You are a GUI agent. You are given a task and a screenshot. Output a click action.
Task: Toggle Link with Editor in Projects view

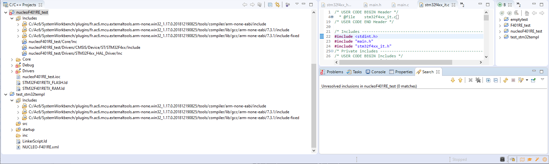pos(277,5)
